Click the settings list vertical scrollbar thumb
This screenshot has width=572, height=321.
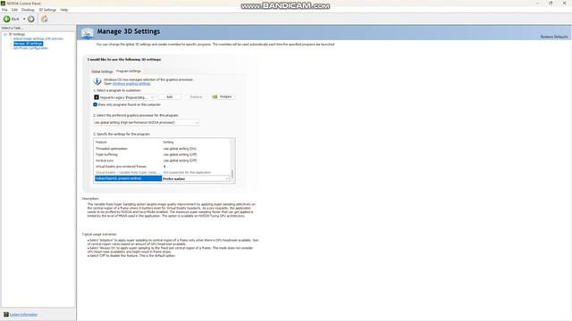pyautogui.click(x=232, y=173)
